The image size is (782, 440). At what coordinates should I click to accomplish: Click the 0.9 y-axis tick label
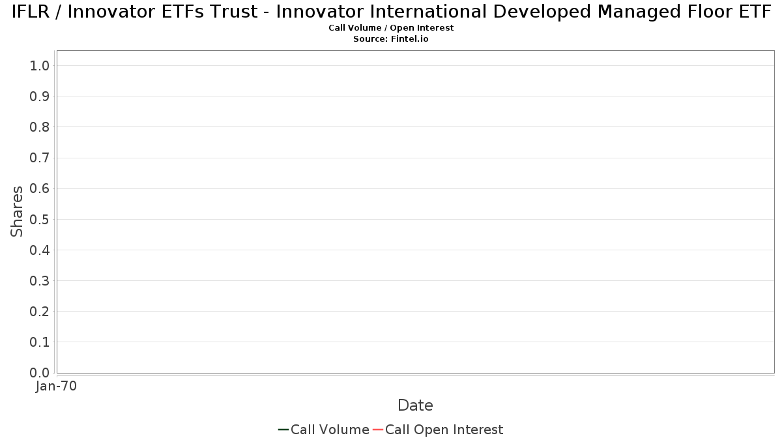tap(40, 96)
